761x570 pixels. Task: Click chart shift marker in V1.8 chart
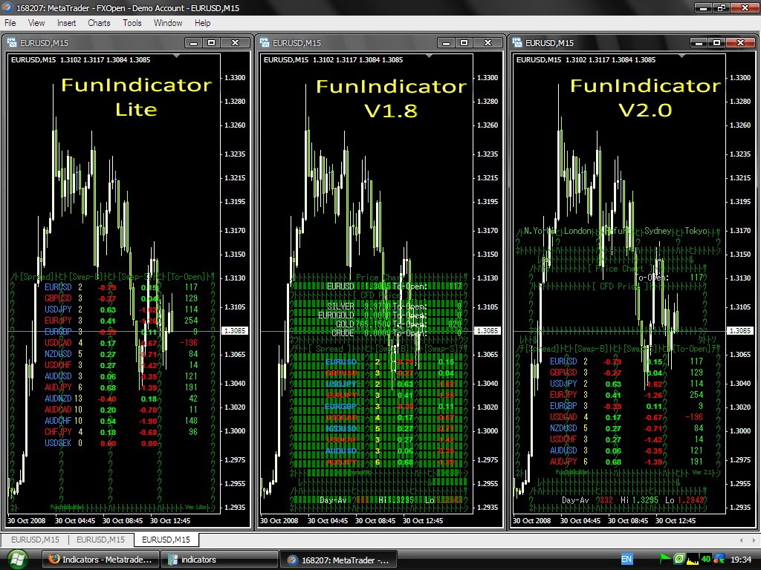(x=429, y=56)
